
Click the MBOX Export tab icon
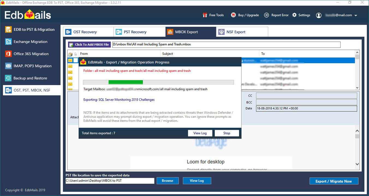170,32
